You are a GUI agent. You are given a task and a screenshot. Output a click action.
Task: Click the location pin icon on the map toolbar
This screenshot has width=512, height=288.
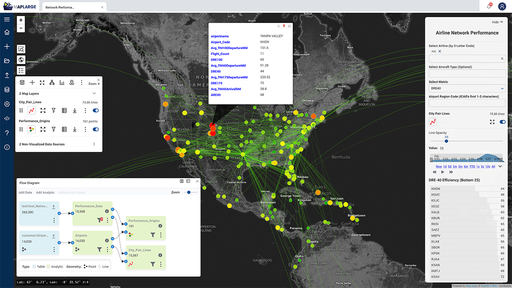point(72,83)
